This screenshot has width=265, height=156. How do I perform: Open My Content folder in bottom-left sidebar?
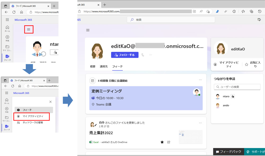[x=7, y=119]
